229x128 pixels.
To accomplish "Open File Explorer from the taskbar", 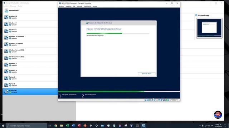I will click(x=62, y=126).
